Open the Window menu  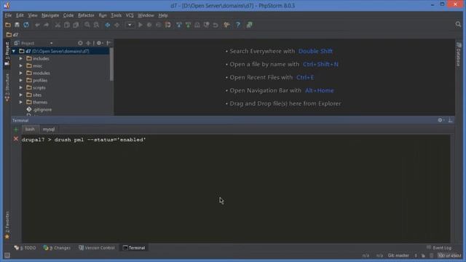coord(146,15)
